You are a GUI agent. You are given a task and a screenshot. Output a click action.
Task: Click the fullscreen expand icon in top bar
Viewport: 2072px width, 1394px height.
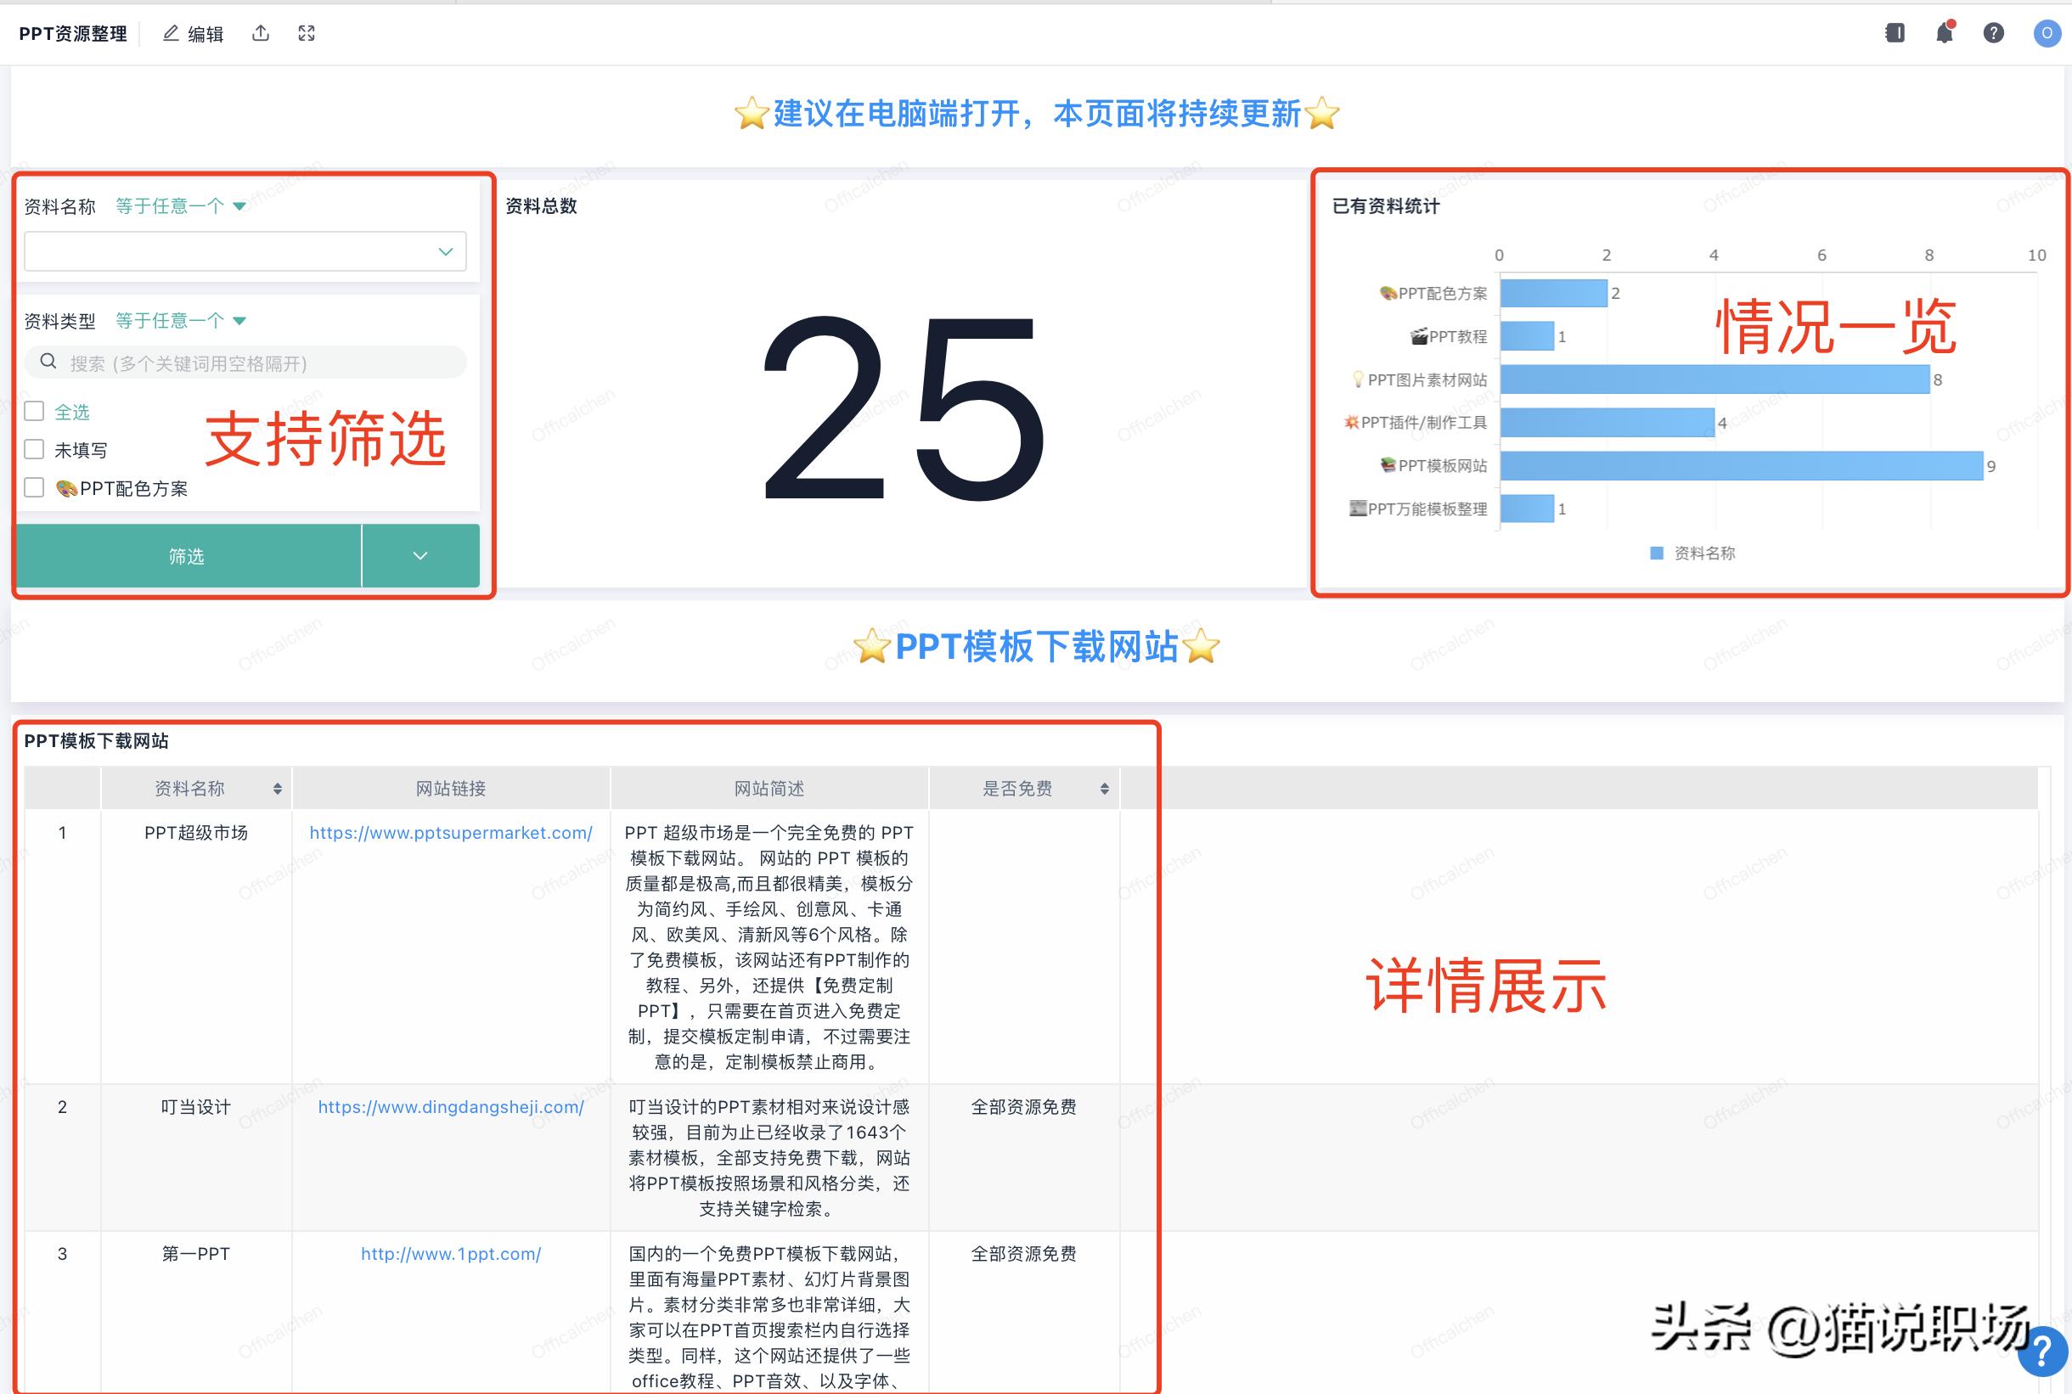pyautogui.click(x=307, y=32)
